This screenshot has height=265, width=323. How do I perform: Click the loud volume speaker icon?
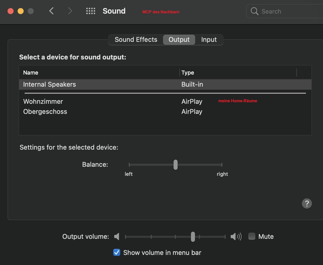coord(236,237)
